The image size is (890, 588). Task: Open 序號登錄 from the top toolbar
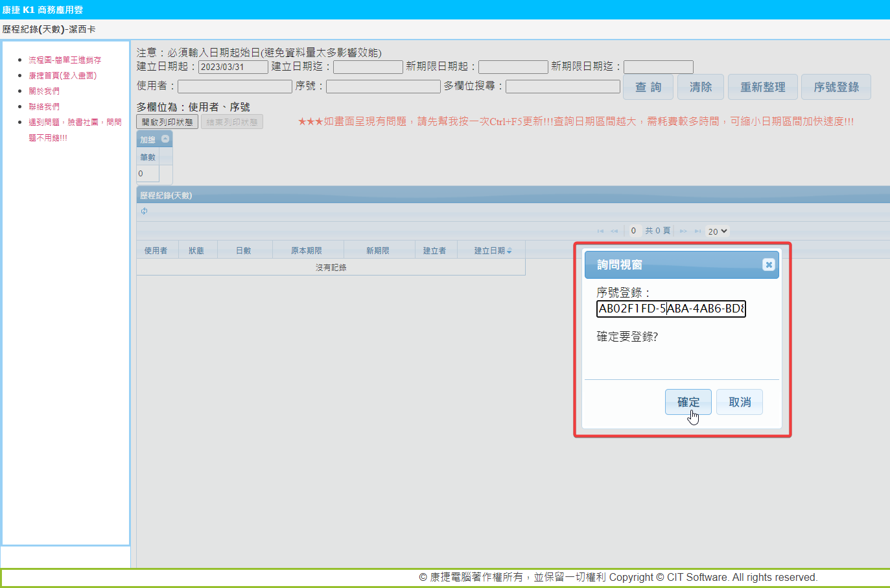pos(836,87)
